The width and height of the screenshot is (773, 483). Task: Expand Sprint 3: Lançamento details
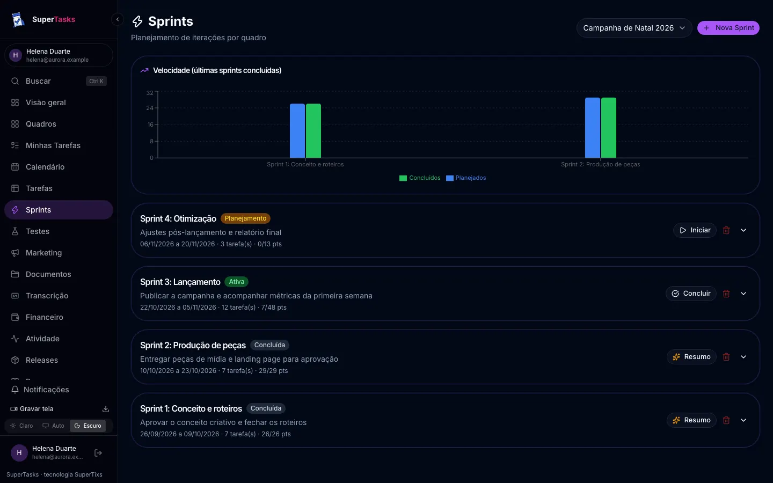743,294
